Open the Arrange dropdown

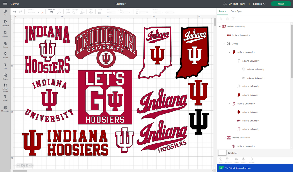[x=75, y=13]
